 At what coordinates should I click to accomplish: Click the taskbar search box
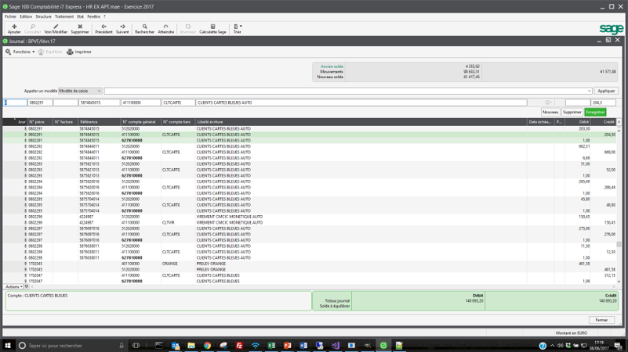[x=72, y=345]
